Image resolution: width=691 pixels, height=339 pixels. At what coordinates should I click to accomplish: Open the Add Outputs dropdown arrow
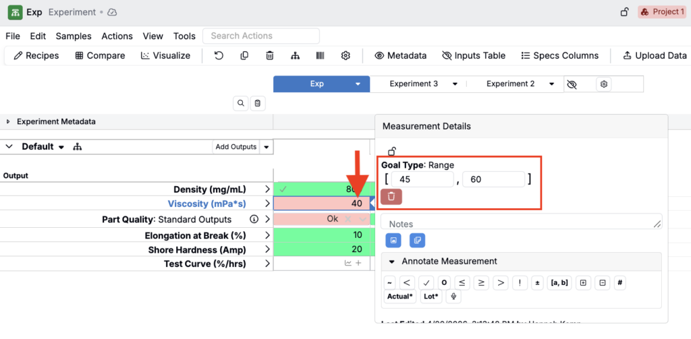click(x=267, y=147)
